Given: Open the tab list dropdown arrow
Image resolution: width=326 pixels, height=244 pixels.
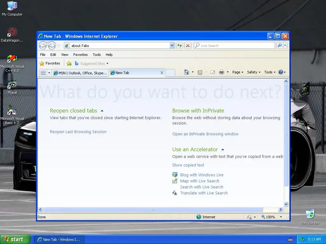Looking at the screenshot, I should click(49, 73).
